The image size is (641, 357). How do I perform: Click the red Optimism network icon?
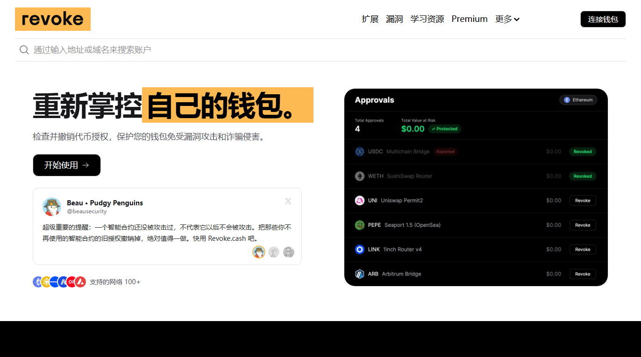[71, 282]
